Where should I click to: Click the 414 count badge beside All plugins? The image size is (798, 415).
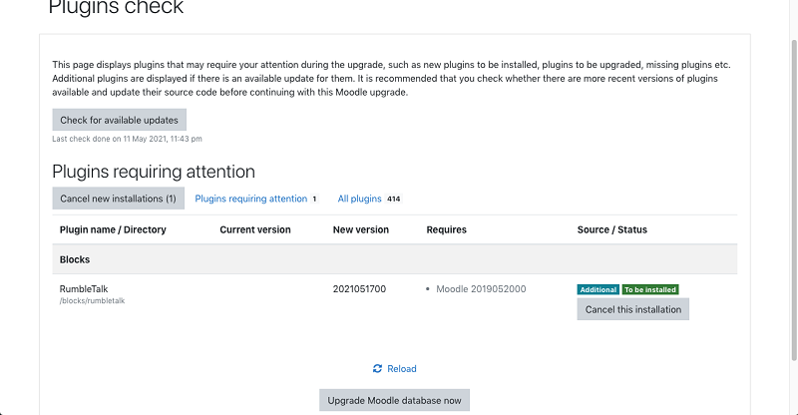tap(394, 199)
